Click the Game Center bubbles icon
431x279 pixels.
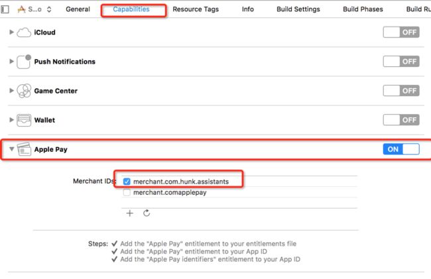coord(24,91)
